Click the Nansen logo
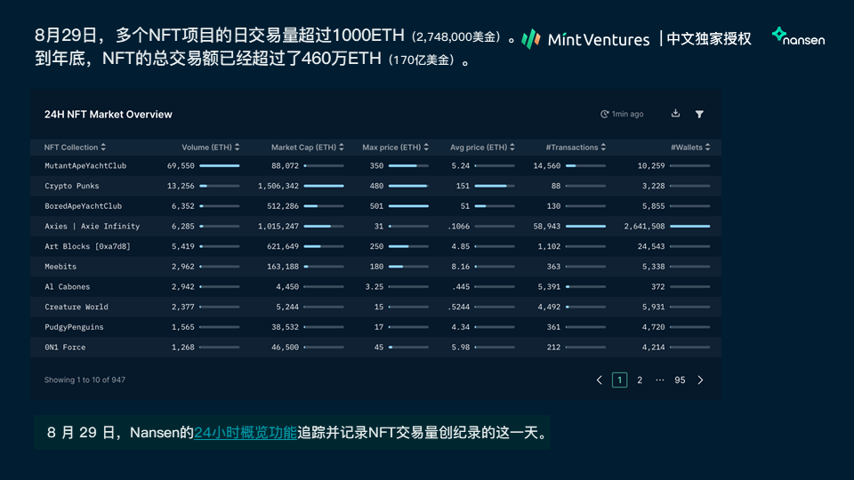Screen dimensions: 854x480 click(x=799, y=36)
